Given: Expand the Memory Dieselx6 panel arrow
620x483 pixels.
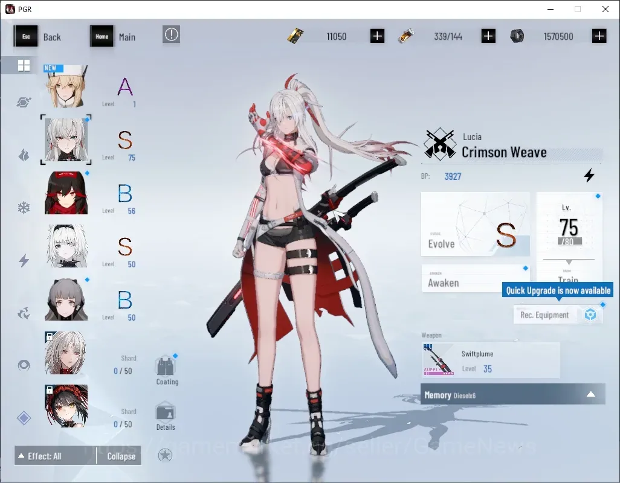Looking at the screenshot, I should tap(591, 394).
